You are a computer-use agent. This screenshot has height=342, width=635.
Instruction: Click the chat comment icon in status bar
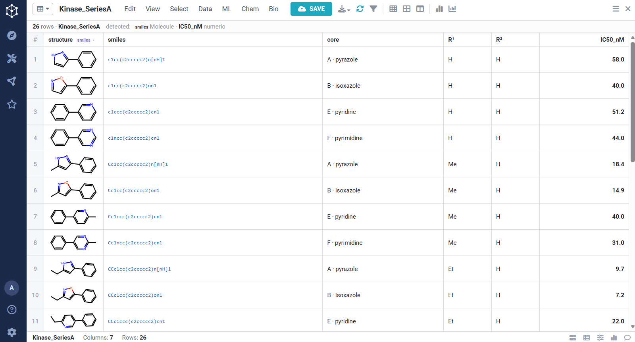click(x=627, y=338)
